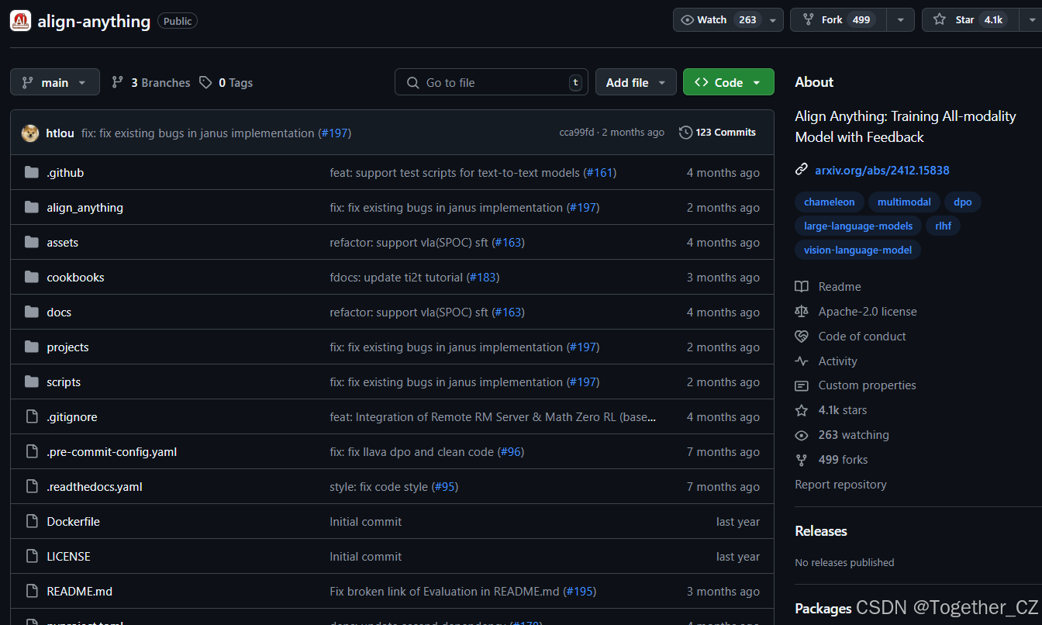The width and height of the screenshot is (1042, 625).
Task: Click the Code of conduct heart icon
Action: tap(801, 336)
